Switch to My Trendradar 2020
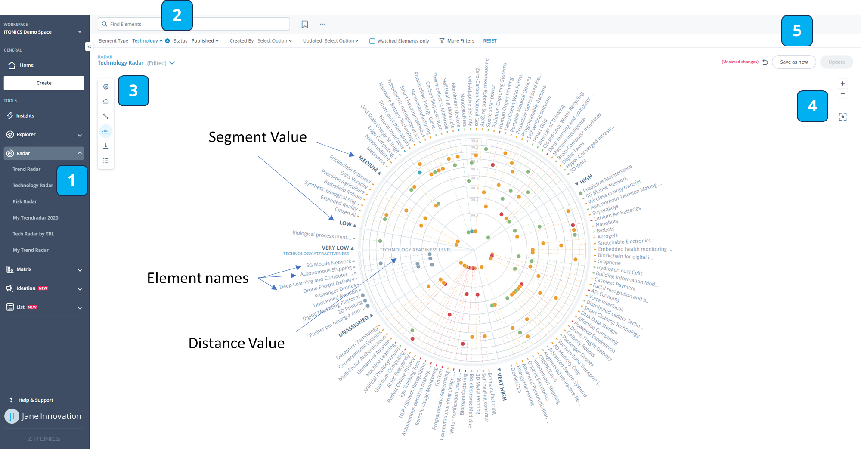Image resolution: width=861 pixels, height=449 pixels. coord(35,217)
